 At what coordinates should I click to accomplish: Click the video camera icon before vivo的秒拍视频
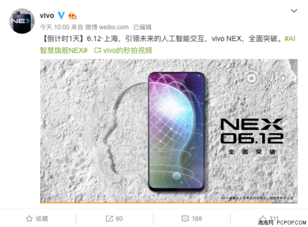tap(97, 51)
